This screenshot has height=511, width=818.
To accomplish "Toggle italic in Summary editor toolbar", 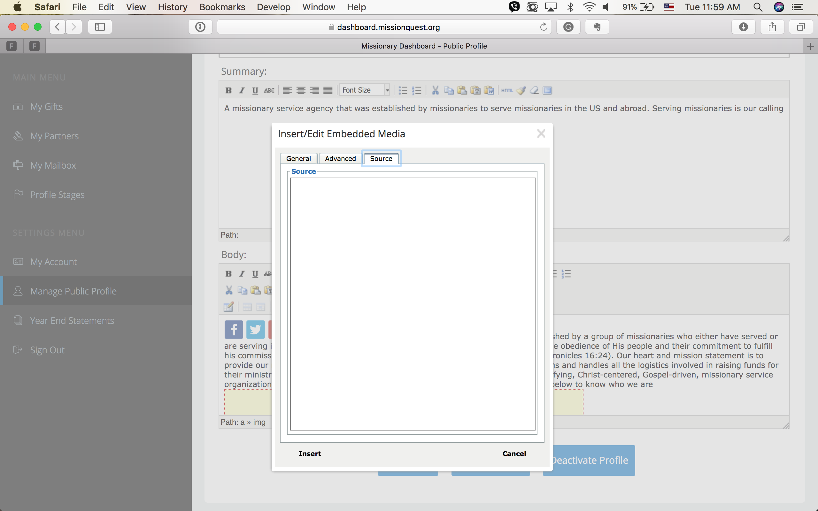I will click(242, 90).
